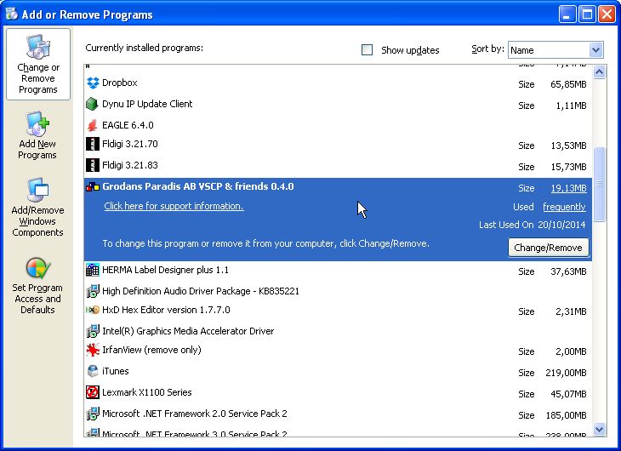
Task: Open Set Program Access and Defaults
Action: [37, 286]
